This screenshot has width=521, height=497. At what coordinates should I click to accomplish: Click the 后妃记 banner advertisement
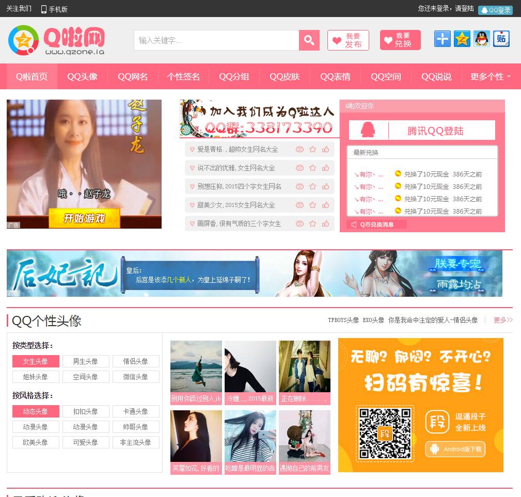(x=255, y=273)
